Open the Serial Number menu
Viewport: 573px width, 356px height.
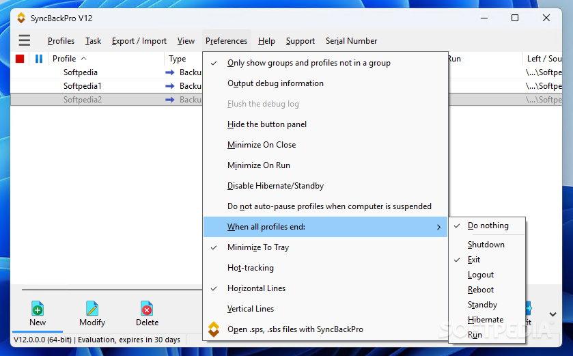(352, 41)
